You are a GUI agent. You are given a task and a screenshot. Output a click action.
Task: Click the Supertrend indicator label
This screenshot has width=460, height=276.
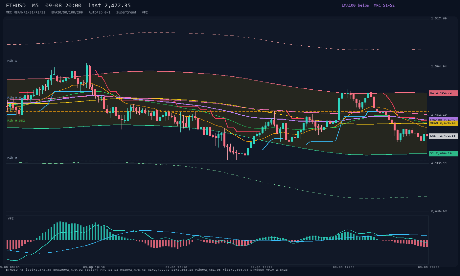tap(126, 12)
